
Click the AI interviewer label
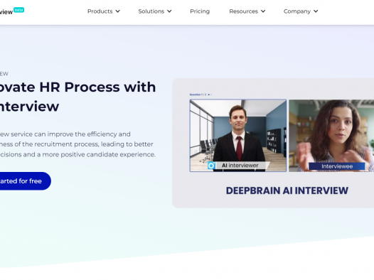coord(240,166)
